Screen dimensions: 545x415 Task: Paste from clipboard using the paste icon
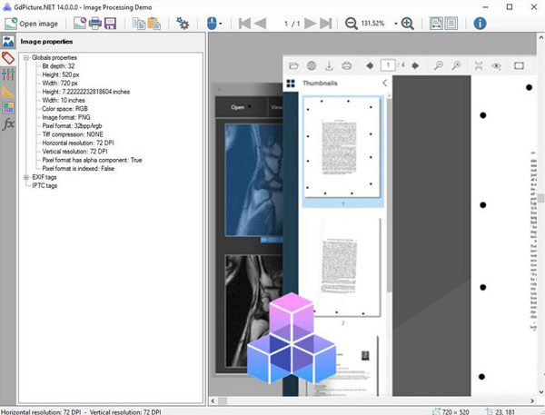pyautogui.click(x=153, y=23)
